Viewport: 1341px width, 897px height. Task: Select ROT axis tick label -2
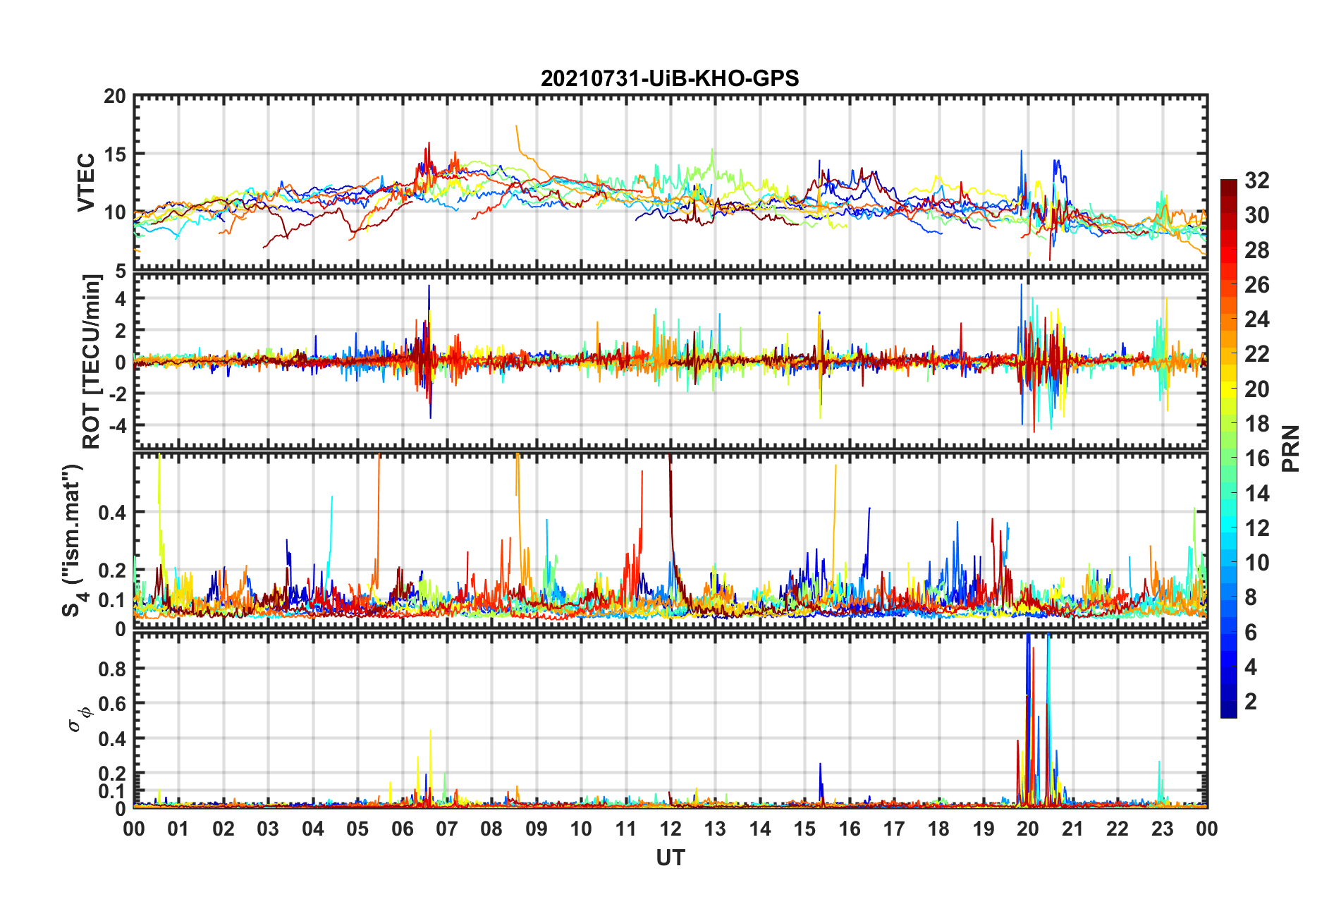117,394
